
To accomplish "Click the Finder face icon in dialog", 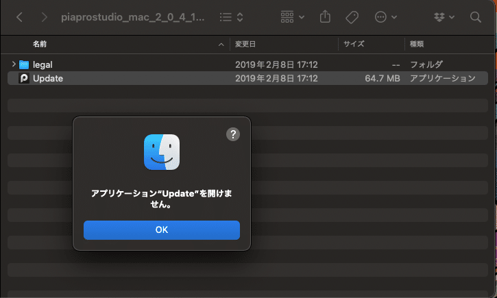I will 162,152.
